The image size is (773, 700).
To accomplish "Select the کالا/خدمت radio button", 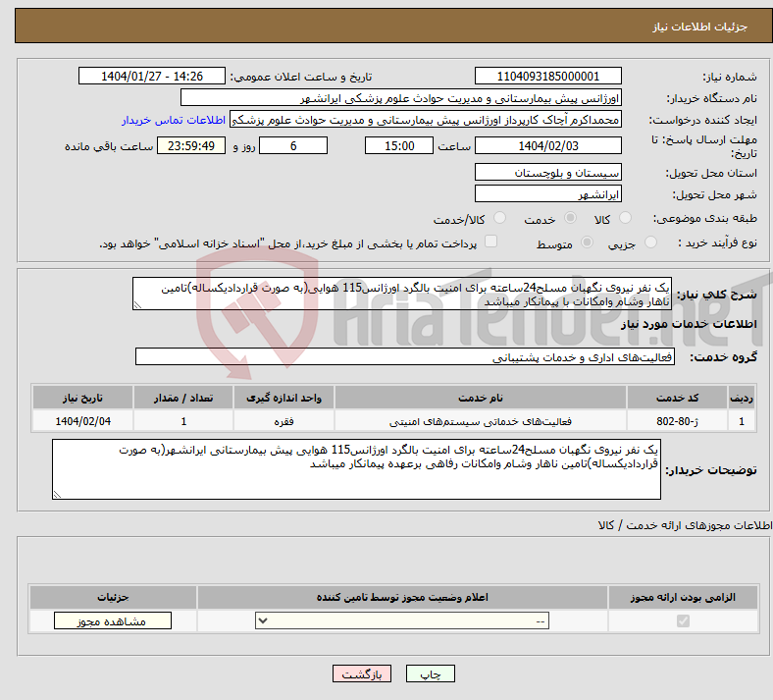I will pos(499,218).
